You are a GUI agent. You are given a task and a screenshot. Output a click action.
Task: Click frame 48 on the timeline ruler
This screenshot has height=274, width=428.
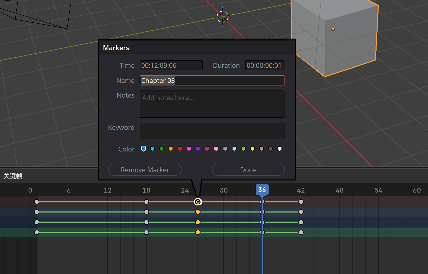339,190
